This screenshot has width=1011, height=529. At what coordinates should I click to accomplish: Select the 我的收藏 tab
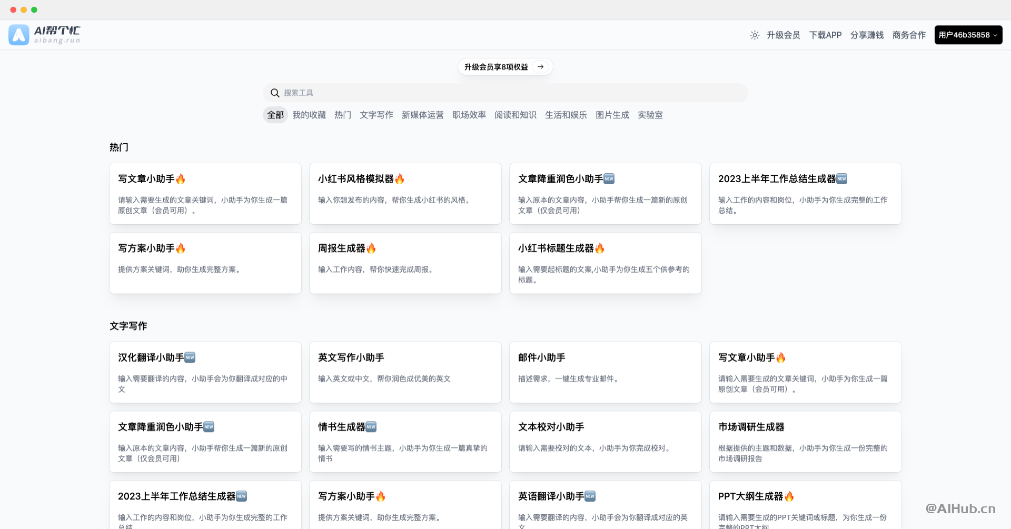[x=309, y=115]
